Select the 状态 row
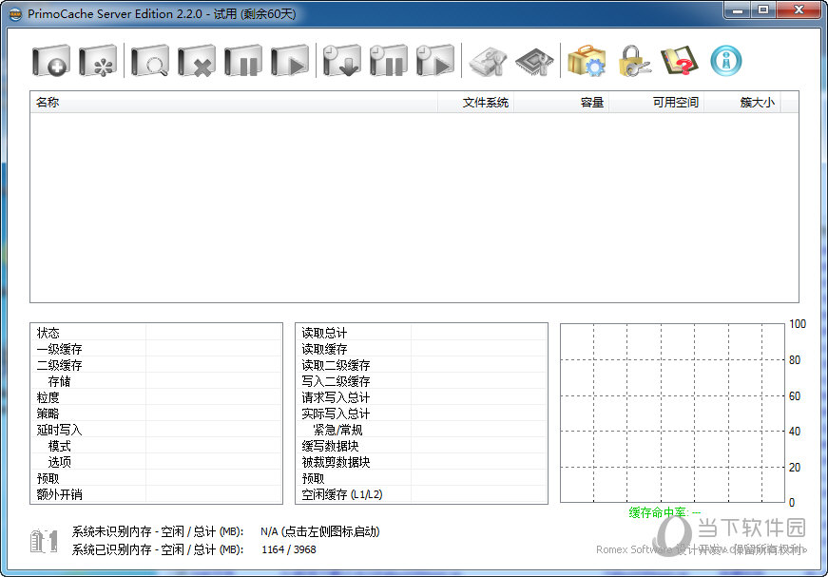The height and width of the screenshot is (577, 828). pyautogui.click(x=156, y=333)
